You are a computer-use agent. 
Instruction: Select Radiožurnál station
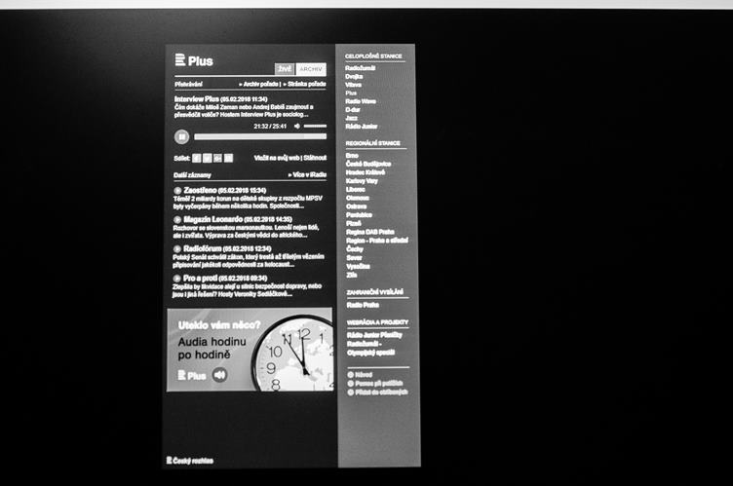[x=361, y=68]
